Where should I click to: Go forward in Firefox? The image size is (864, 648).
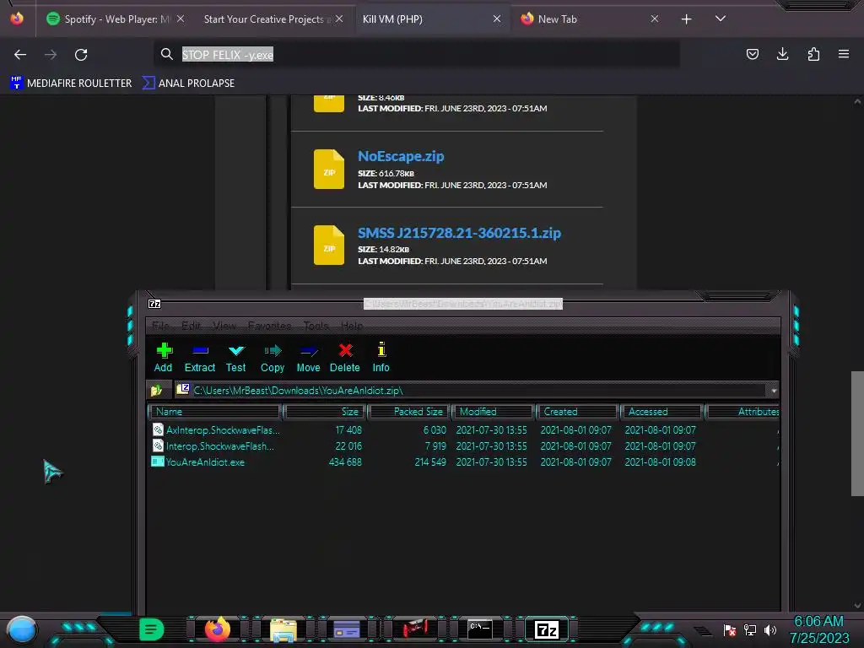pyautogui.click(x=51, y=55)
